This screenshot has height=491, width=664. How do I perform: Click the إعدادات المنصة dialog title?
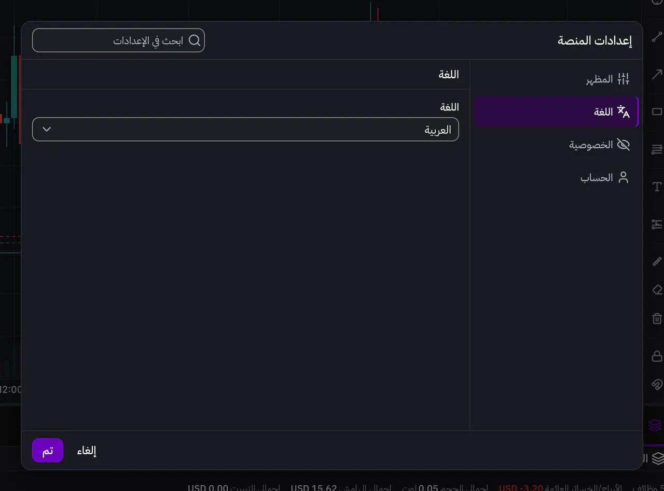594,40
